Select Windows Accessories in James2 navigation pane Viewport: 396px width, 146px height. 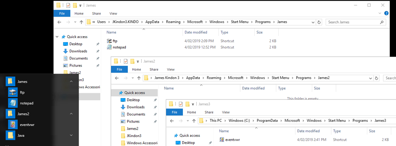tap(142, 143)
